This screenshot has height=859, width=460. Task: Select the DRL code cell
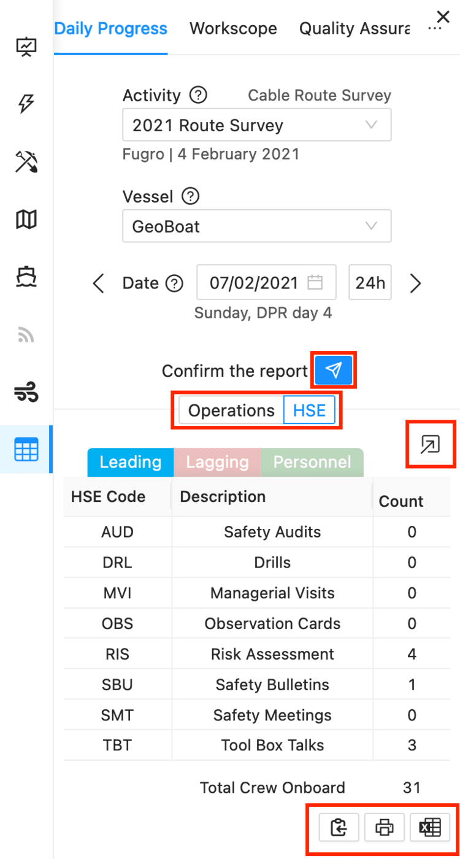coord(118,563)
